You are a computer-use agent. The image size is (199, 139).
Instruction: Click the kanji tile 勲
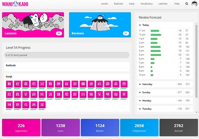[x=50, y=84]
